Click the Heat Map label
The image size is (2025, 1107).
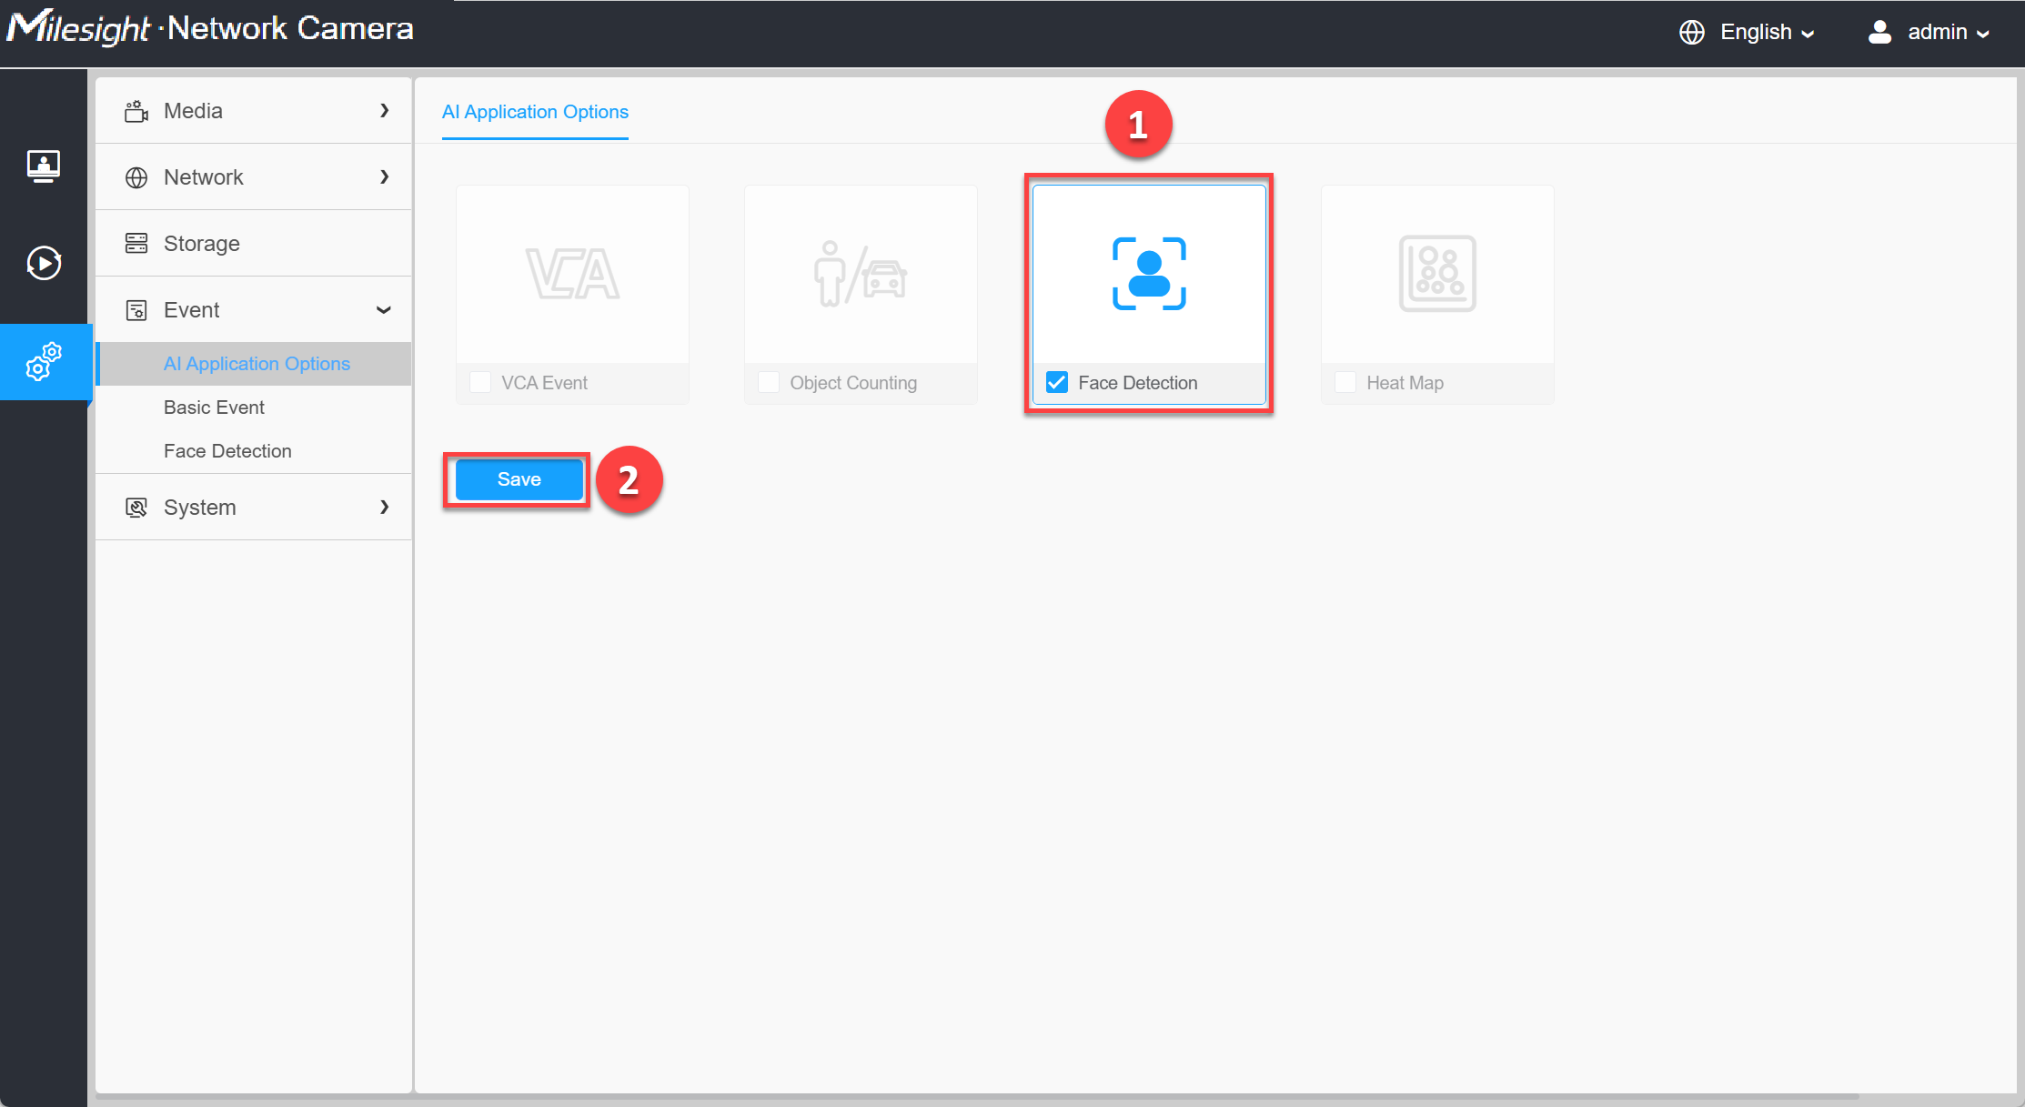(x=1405, y=383)
